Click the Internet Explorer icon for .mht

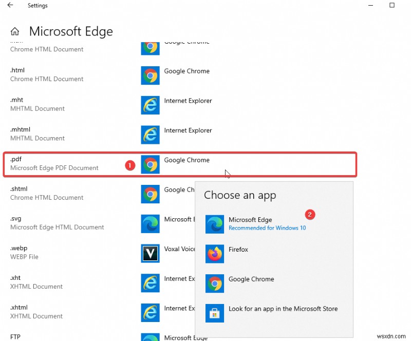point(150,105)
